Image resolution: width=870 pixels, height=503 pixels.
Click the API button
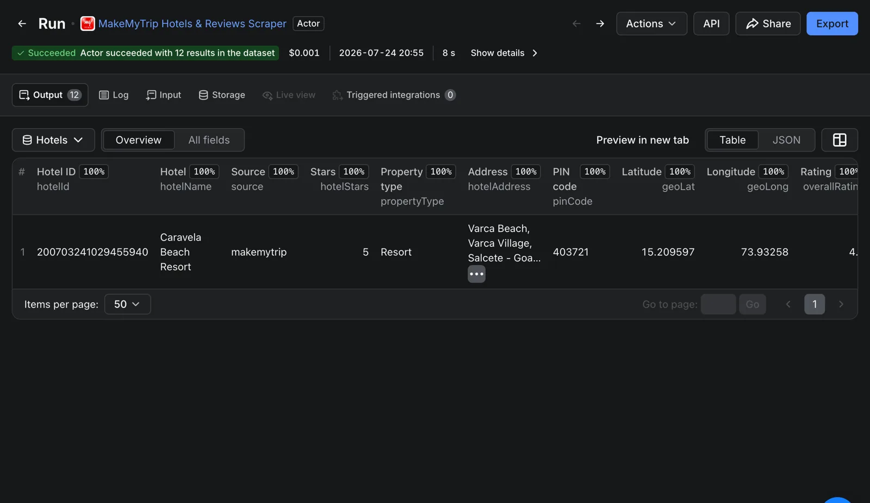(711, 23)
